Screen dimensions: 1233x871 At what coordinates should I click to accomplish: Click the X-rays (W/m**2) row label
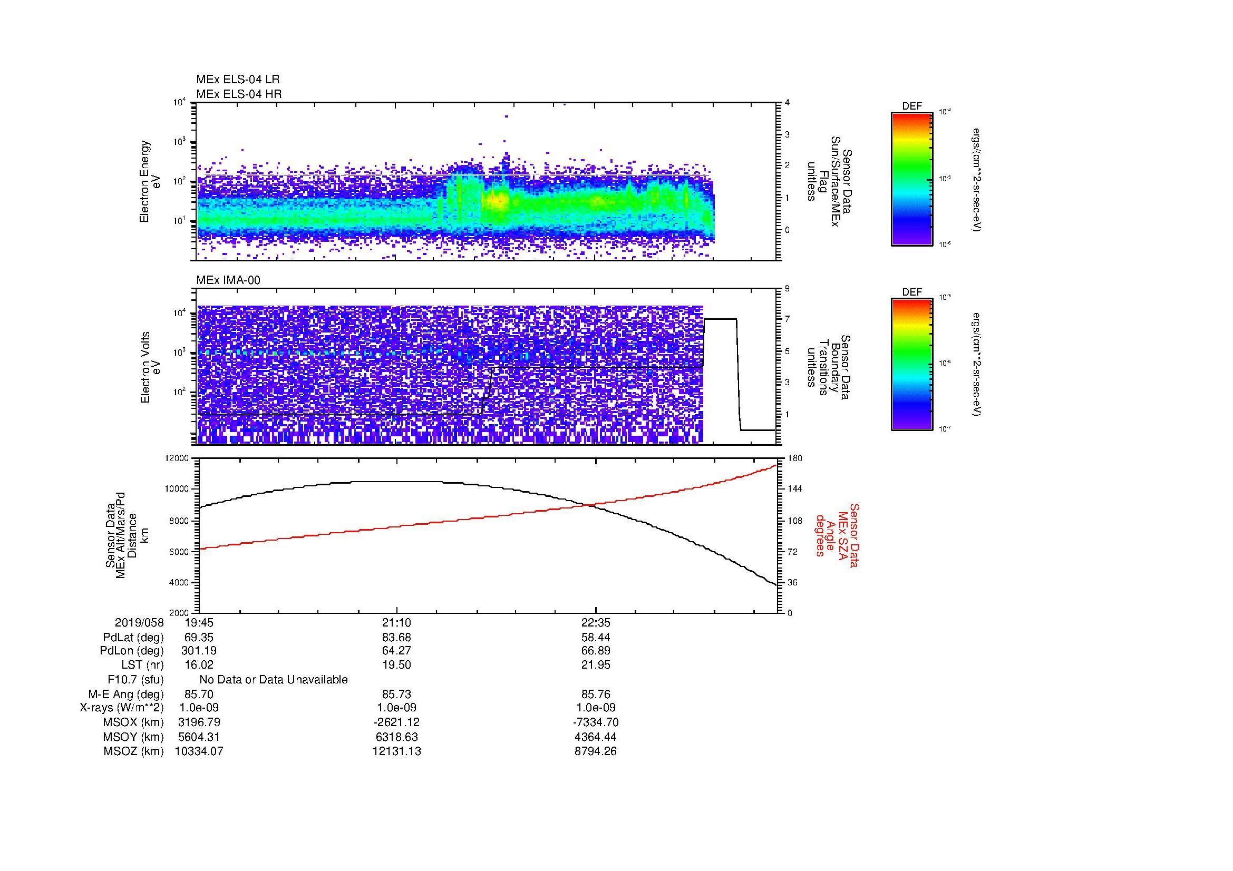pyautogui.click(x=121, y=708)
